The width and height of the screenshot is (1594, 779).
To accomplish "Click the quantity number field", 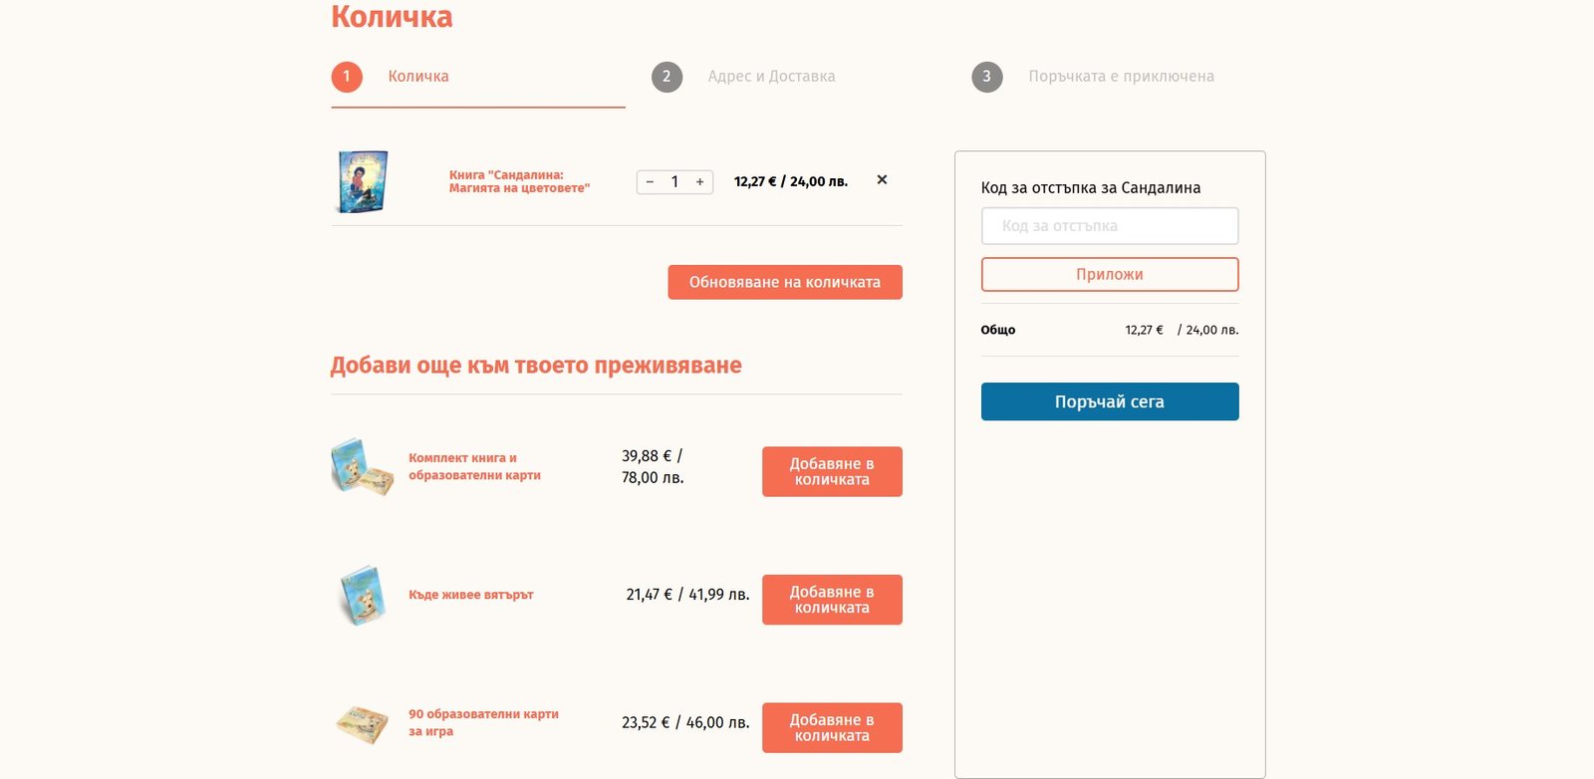I will [674, 182].
